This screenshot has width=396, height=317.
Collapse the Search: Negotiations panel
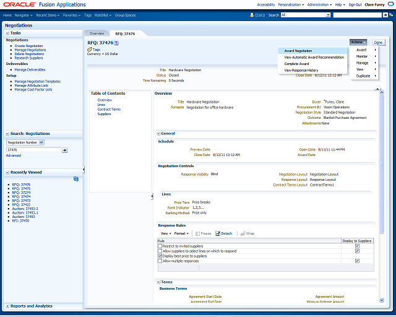7,134
